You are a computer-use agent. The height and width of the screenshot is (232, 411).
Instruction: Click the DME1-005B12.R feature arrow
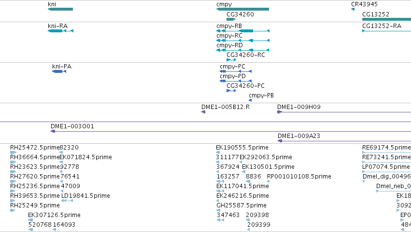(x=203, y=112)
